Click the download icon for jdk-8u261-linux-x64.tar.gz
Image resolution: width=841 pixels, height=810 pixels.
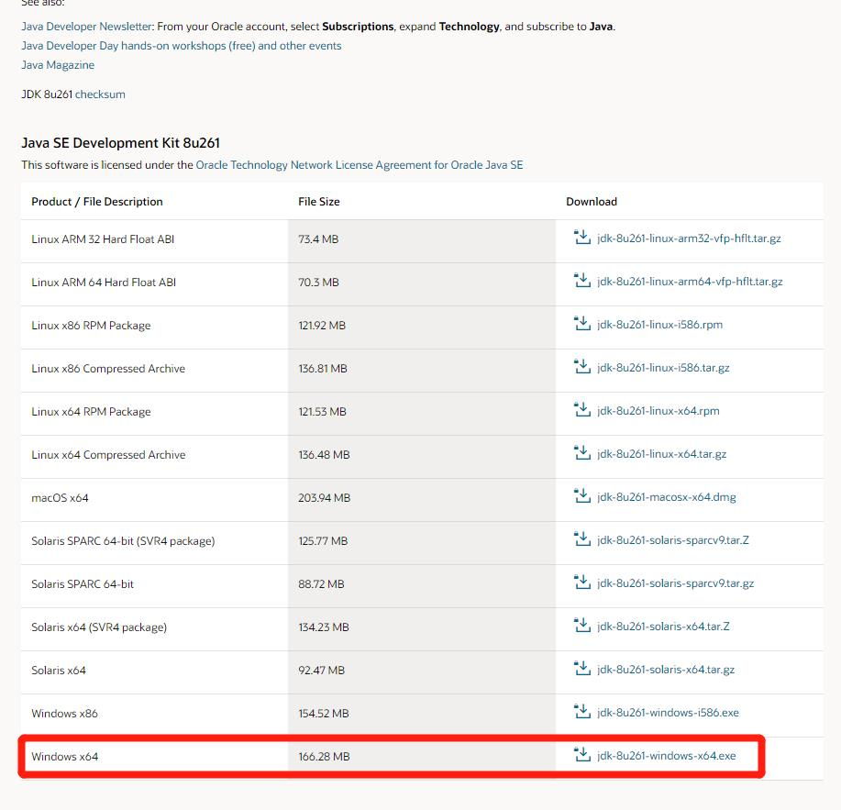point(582,452)
